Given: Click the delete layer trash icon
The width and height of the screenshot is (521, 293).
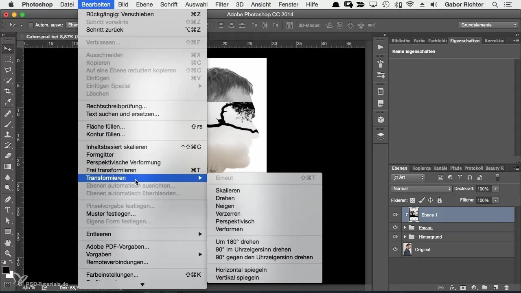Looking at the screenshot, I should 506,288.
